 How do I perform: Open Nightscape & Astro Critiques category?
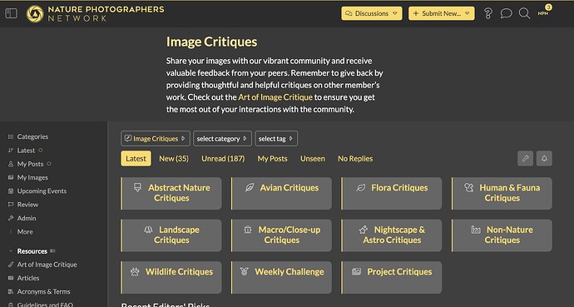392,235
